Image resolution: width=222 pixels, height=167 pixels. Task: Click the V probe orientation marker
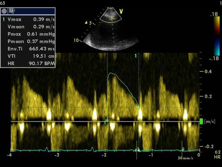(x=121, y=11)
